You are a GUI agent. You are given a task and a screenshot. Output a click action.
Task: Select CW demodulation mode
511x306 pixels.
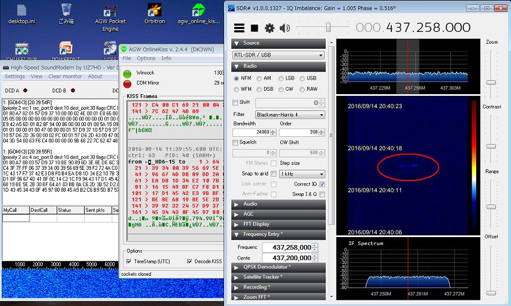coord(281,89)
